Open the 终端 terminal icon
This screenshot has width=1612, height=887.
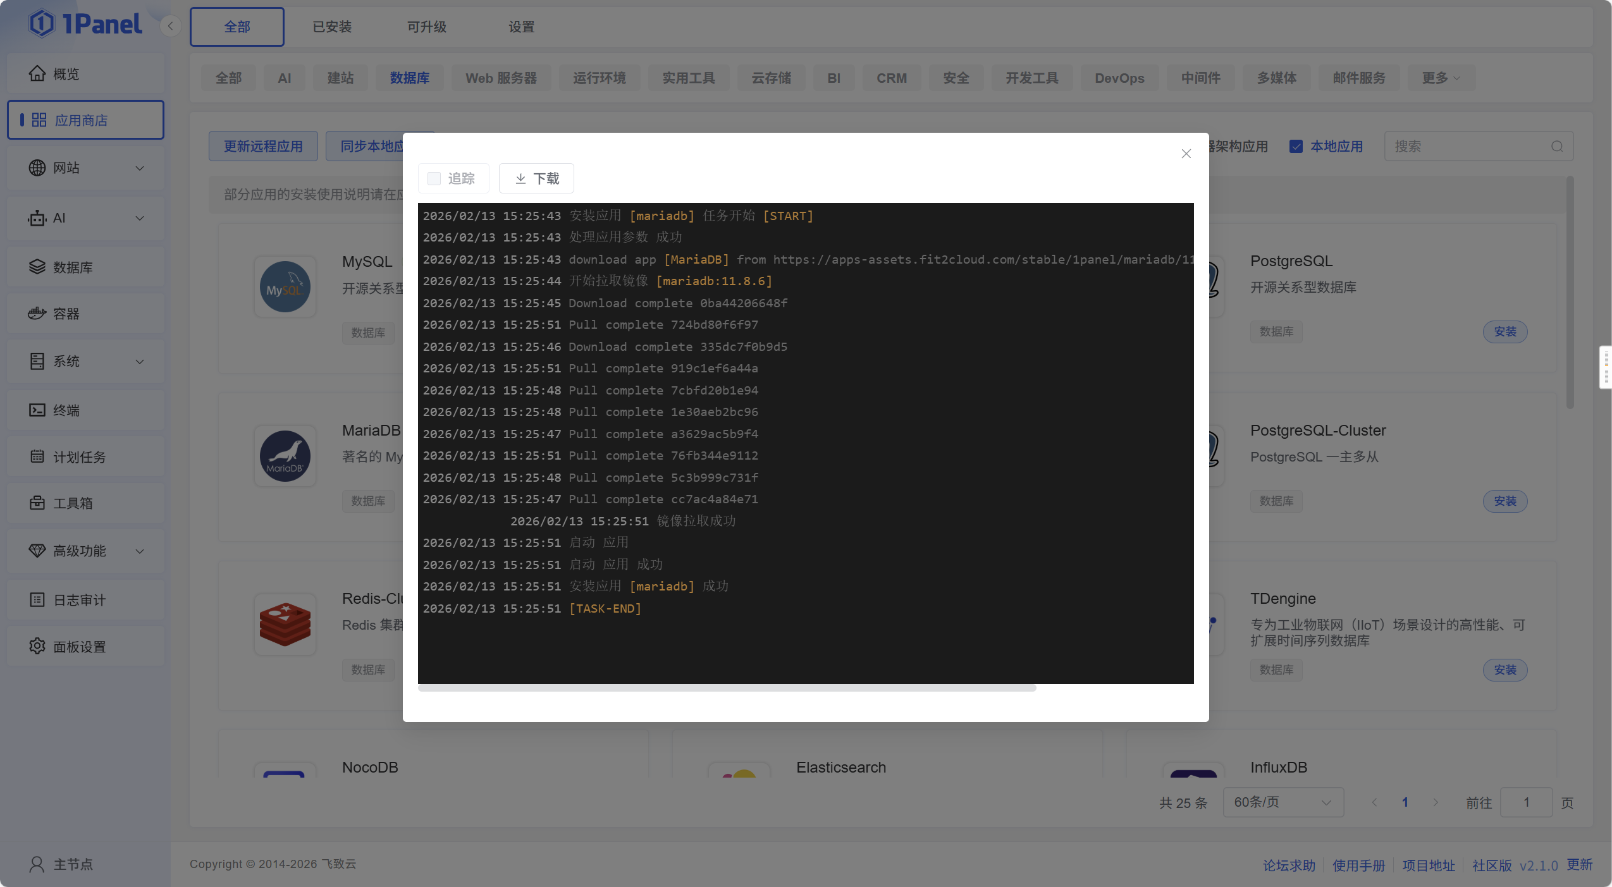click(37, 410)
